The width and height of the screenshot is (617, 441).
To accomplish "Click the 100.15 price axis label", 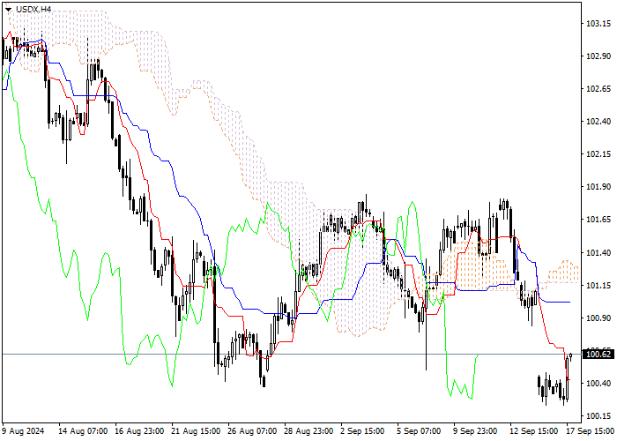I will click(598, 415).
